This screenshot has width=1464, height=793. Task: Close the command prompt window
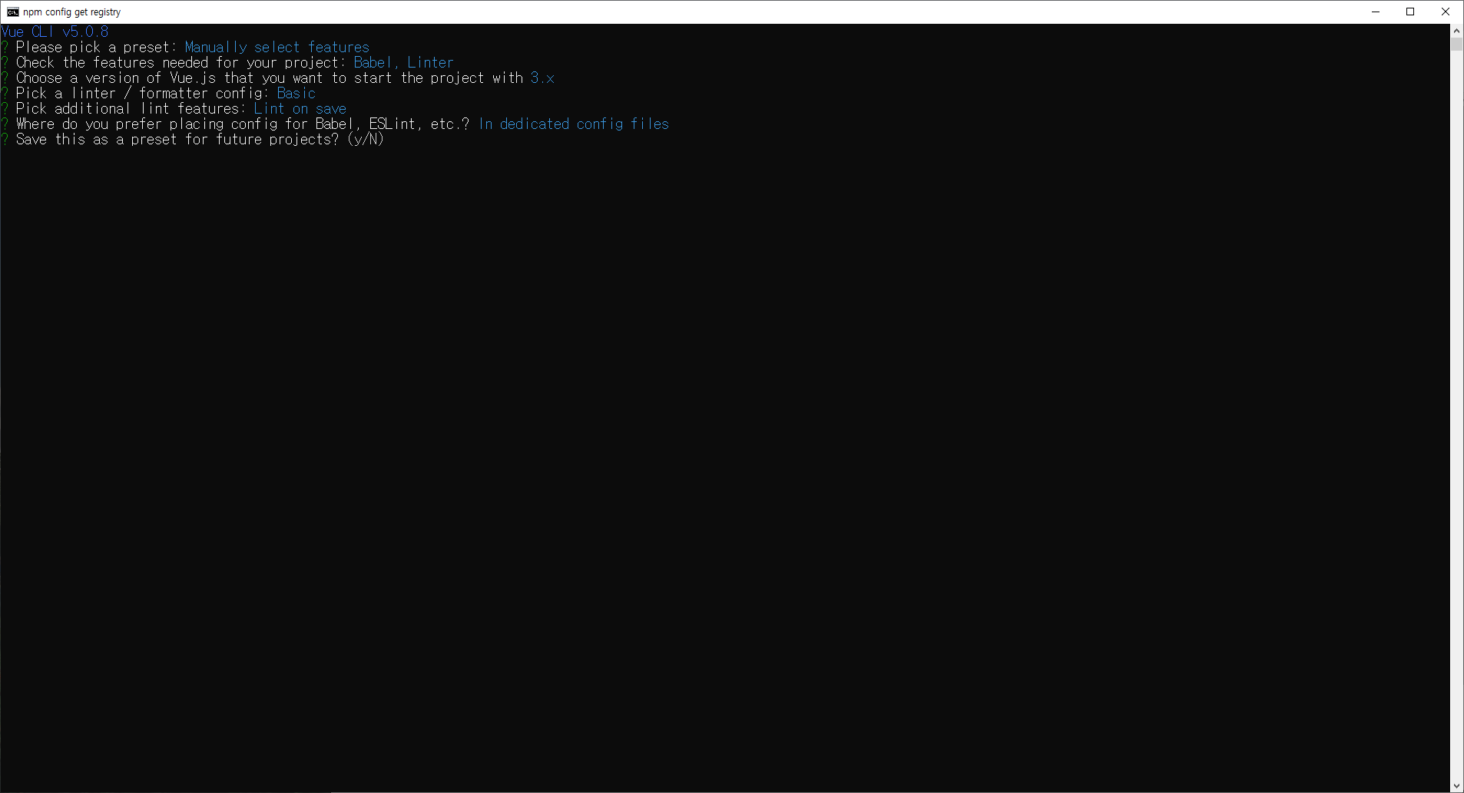[x=1446, y=12]
